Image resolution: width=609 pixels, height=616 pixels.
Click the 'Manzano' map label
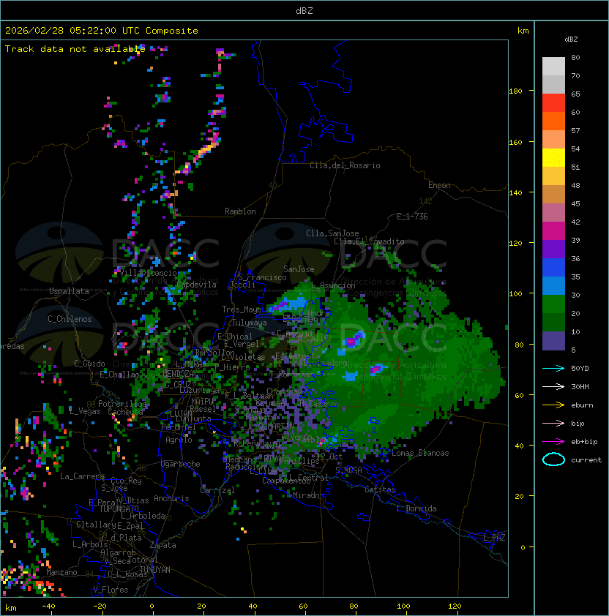[61, 572]
